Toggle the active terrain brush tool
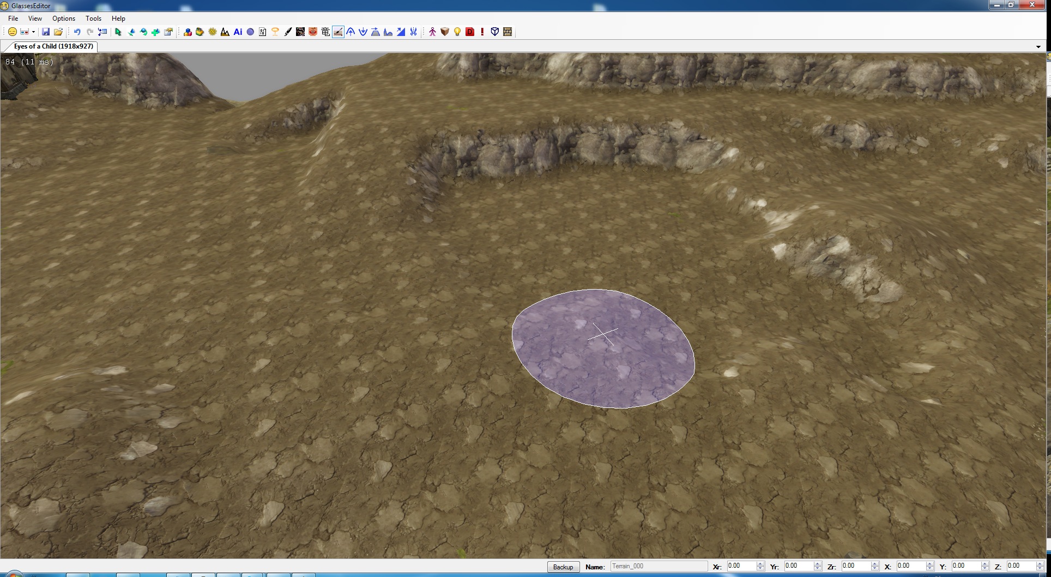 338,32
